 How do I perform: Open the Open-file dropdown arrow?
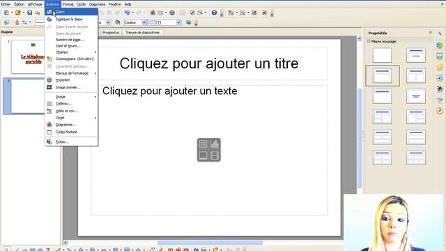(24, 13)
